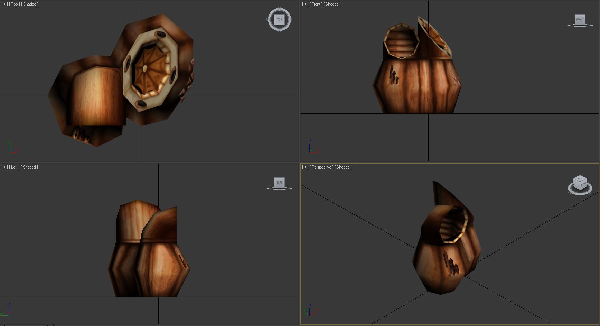Open the [Perspective] point-of-view menu
Screen dimensions: 600x326
[321, 167]
